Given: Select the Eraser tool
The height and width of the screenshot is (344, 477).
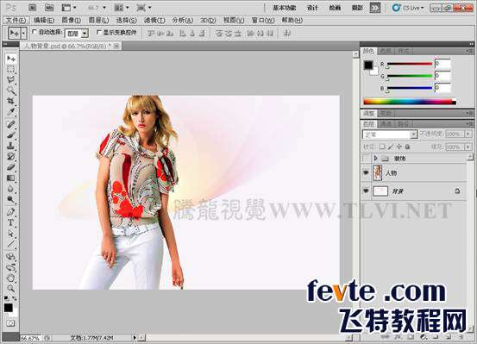Looking at the screenshot, I should [11, 167].
